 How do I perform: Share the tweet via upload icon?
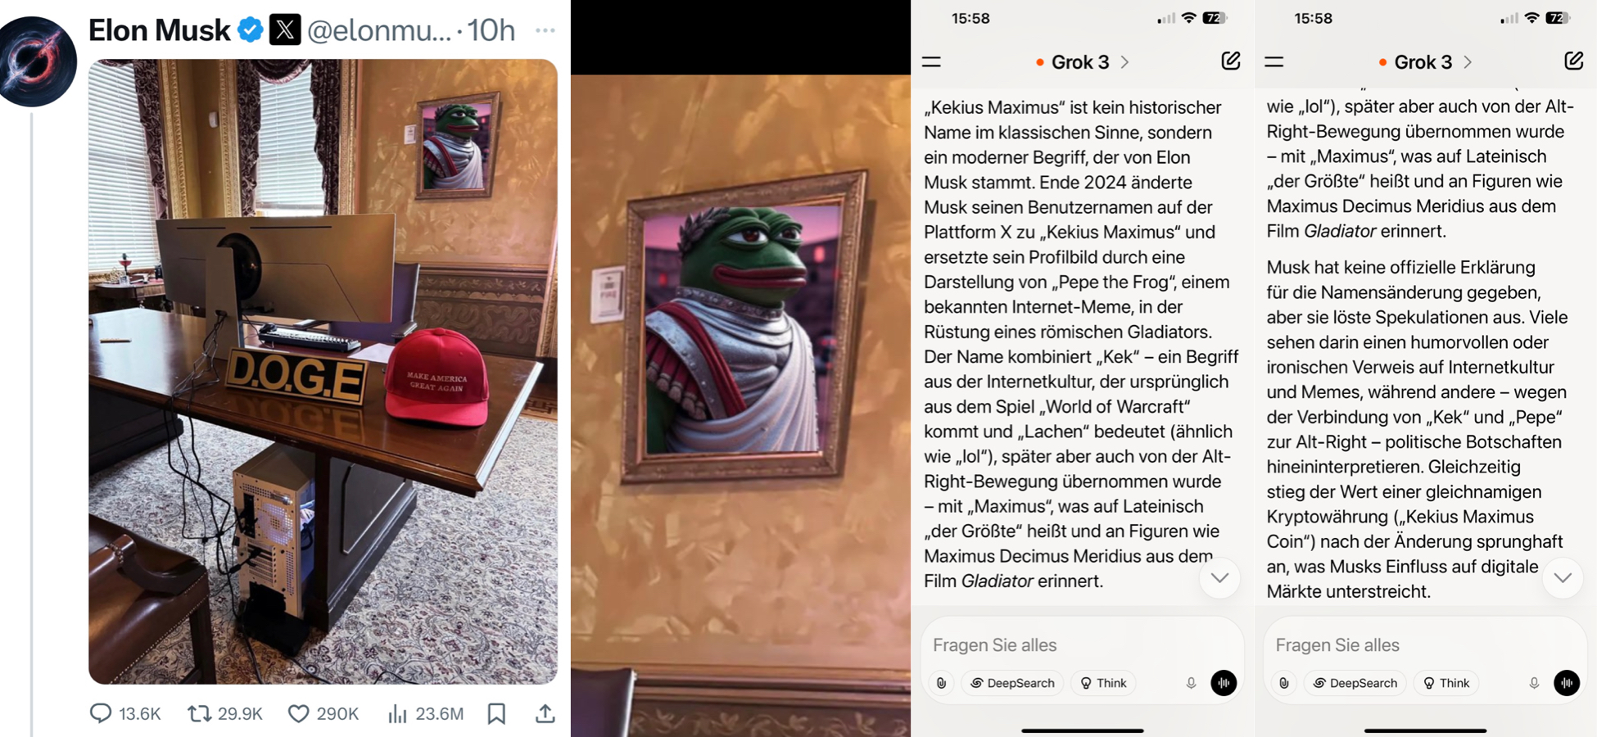[x=545, y=713]
